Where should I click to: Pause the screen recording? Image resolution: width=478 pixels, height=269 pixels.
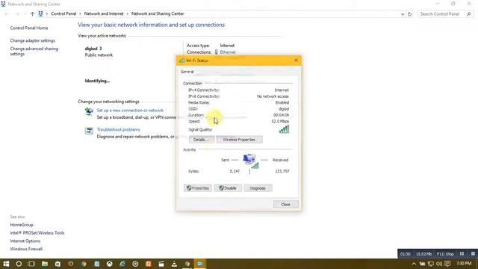tap(462, 254)
